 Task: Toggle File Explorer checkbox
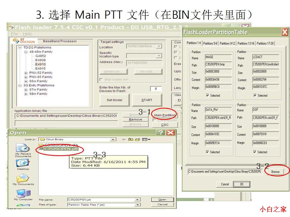(154, 120)
